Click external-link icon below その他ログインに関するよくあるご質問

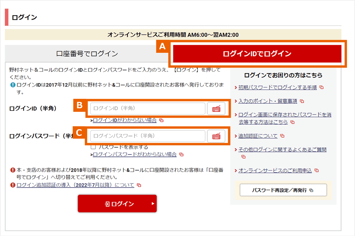pyautogui.click(x=243, y=157)
